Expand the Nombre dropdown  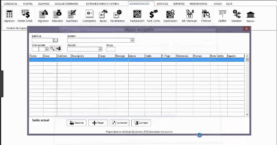point(132,40)
